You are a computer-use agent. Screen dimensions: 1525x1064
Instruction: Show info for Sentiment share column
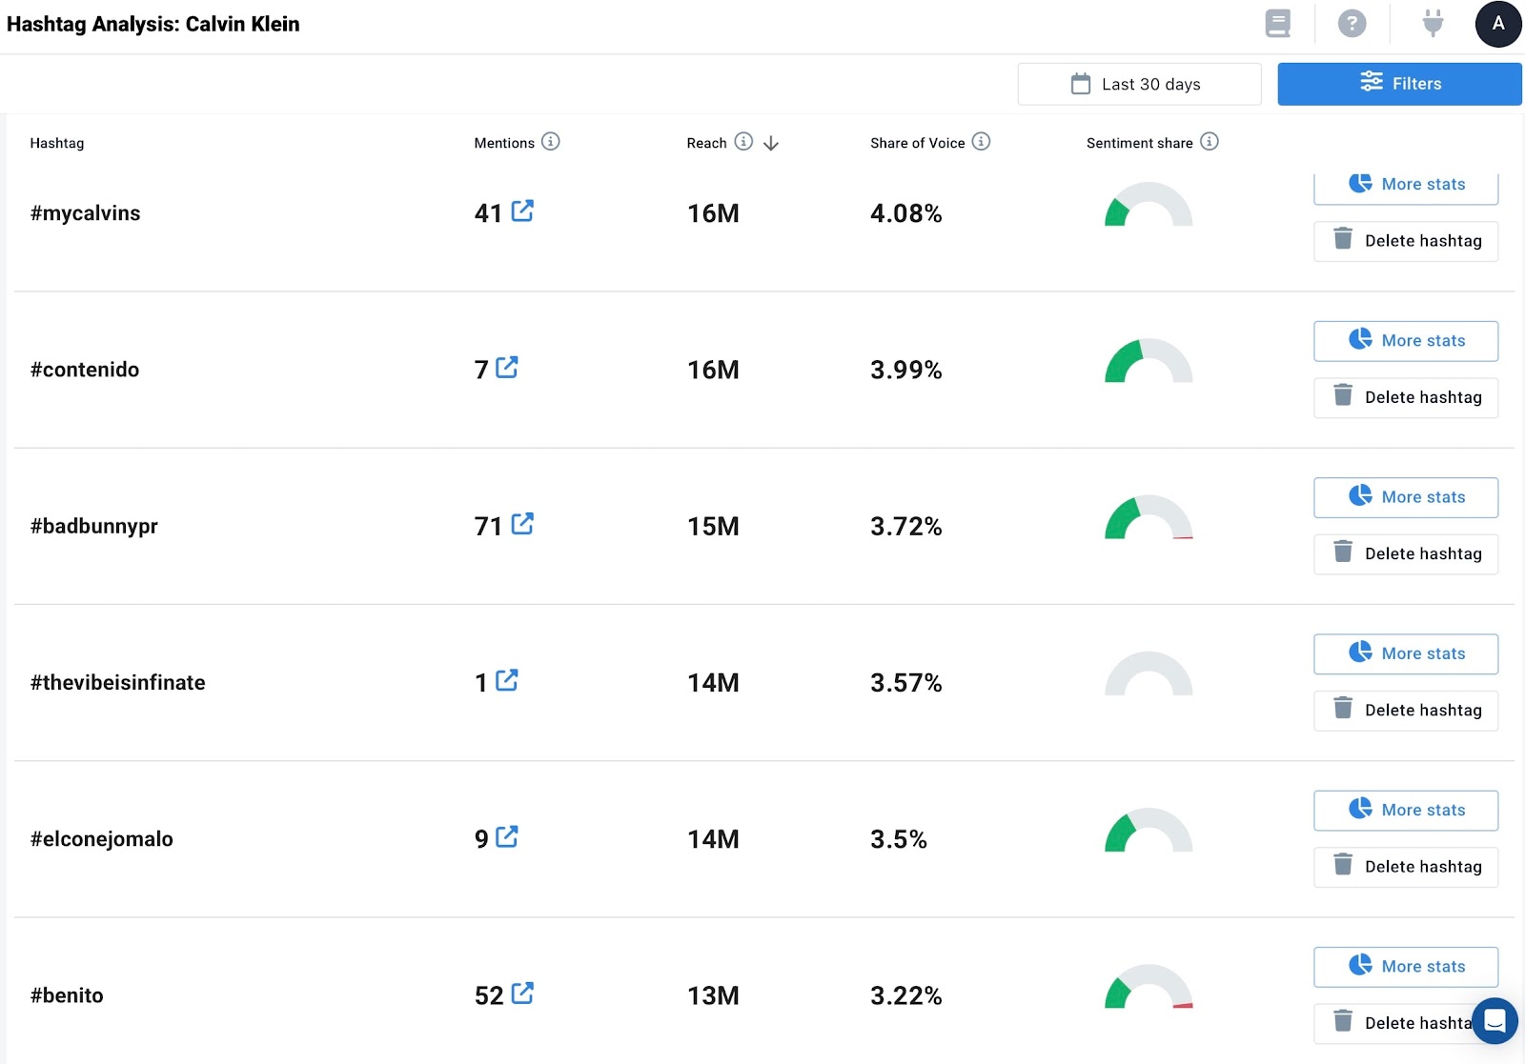[x=1210, y=142]
